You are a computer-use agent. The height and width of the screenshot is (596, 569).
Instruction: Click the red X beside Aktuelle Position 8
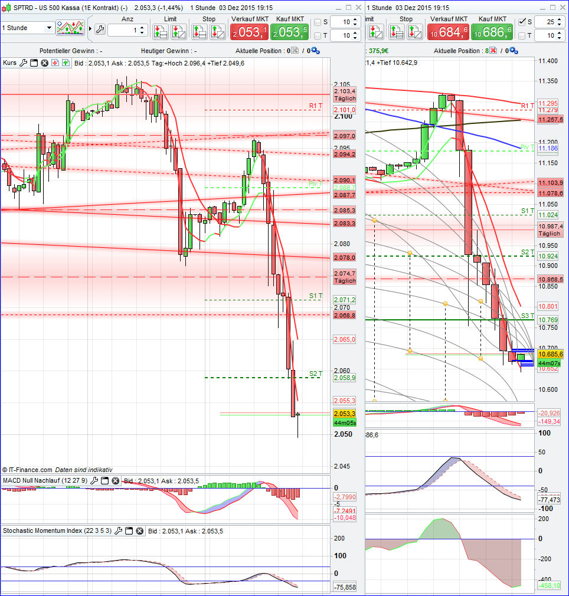pos(493,51)
